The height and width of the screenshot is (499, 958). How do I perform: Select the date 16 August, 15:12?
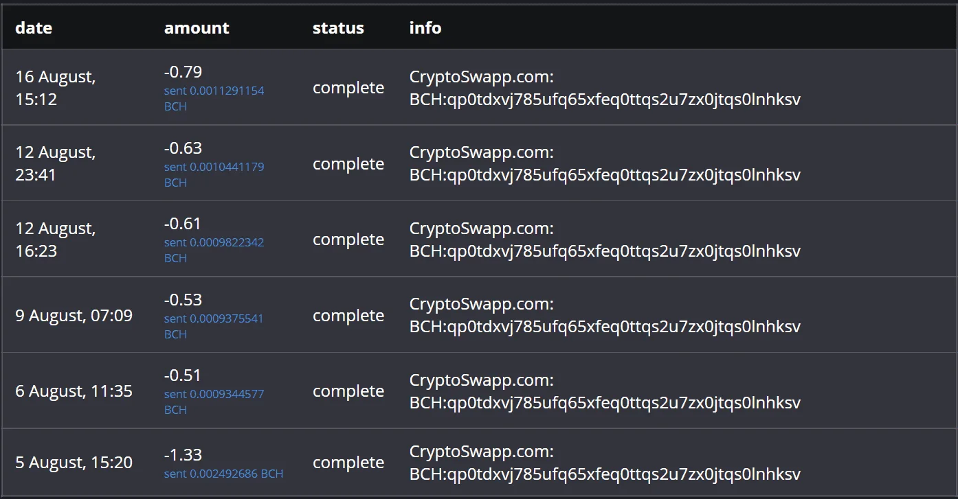(56, 88)
